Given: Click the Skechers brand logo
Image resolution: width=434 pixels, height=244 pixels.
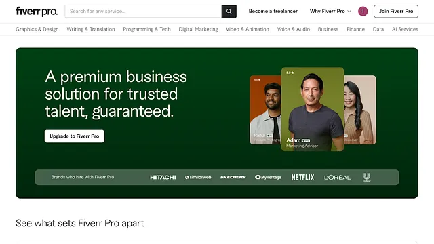Looking at the screenshot, I should pos(233,178).
